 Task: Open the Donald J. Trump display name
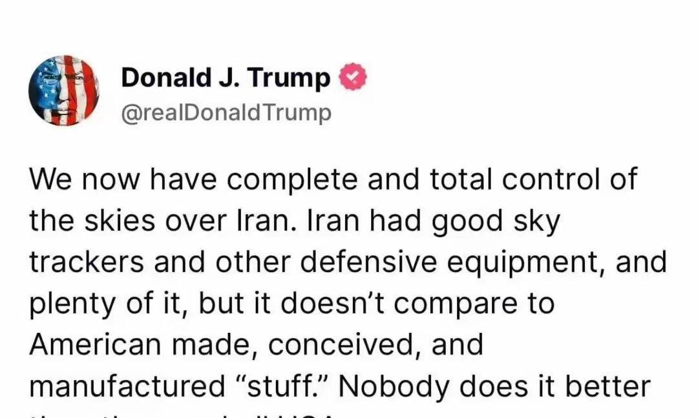coord(226,78)
